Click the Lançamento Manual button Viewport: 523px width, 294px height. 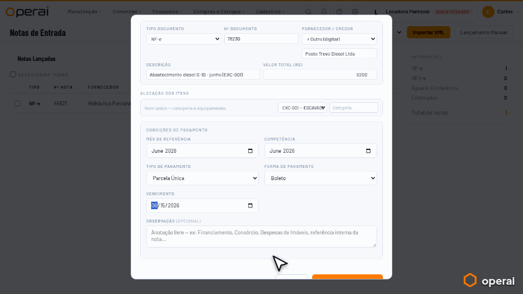tap(483, 33)
